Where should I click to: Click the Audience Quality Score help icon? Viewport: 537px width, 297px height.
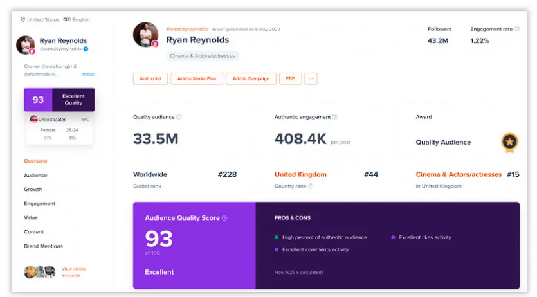click(224, 218)
